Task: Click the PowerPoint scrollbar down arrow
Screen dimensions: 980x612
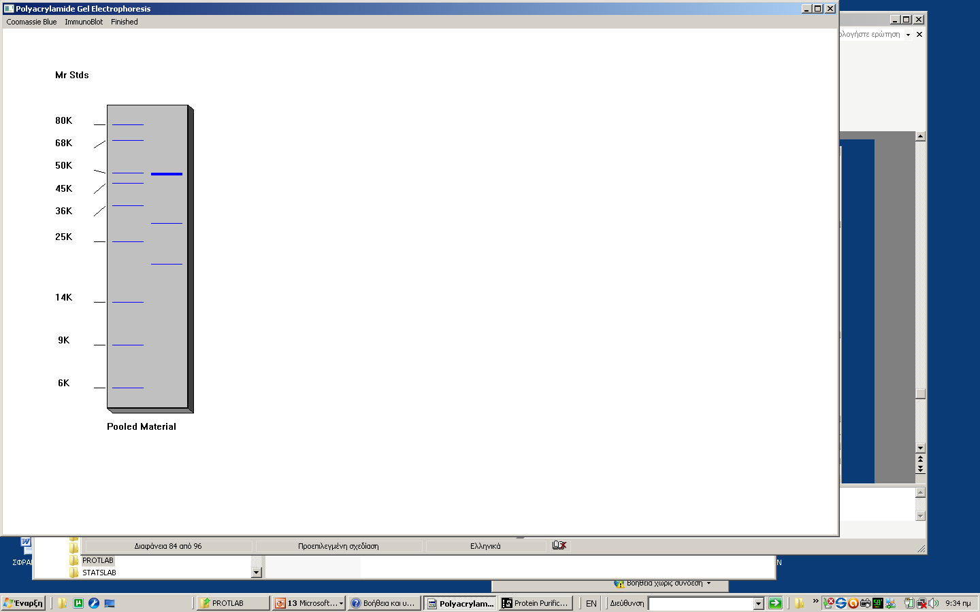Action: coord(920,448)
